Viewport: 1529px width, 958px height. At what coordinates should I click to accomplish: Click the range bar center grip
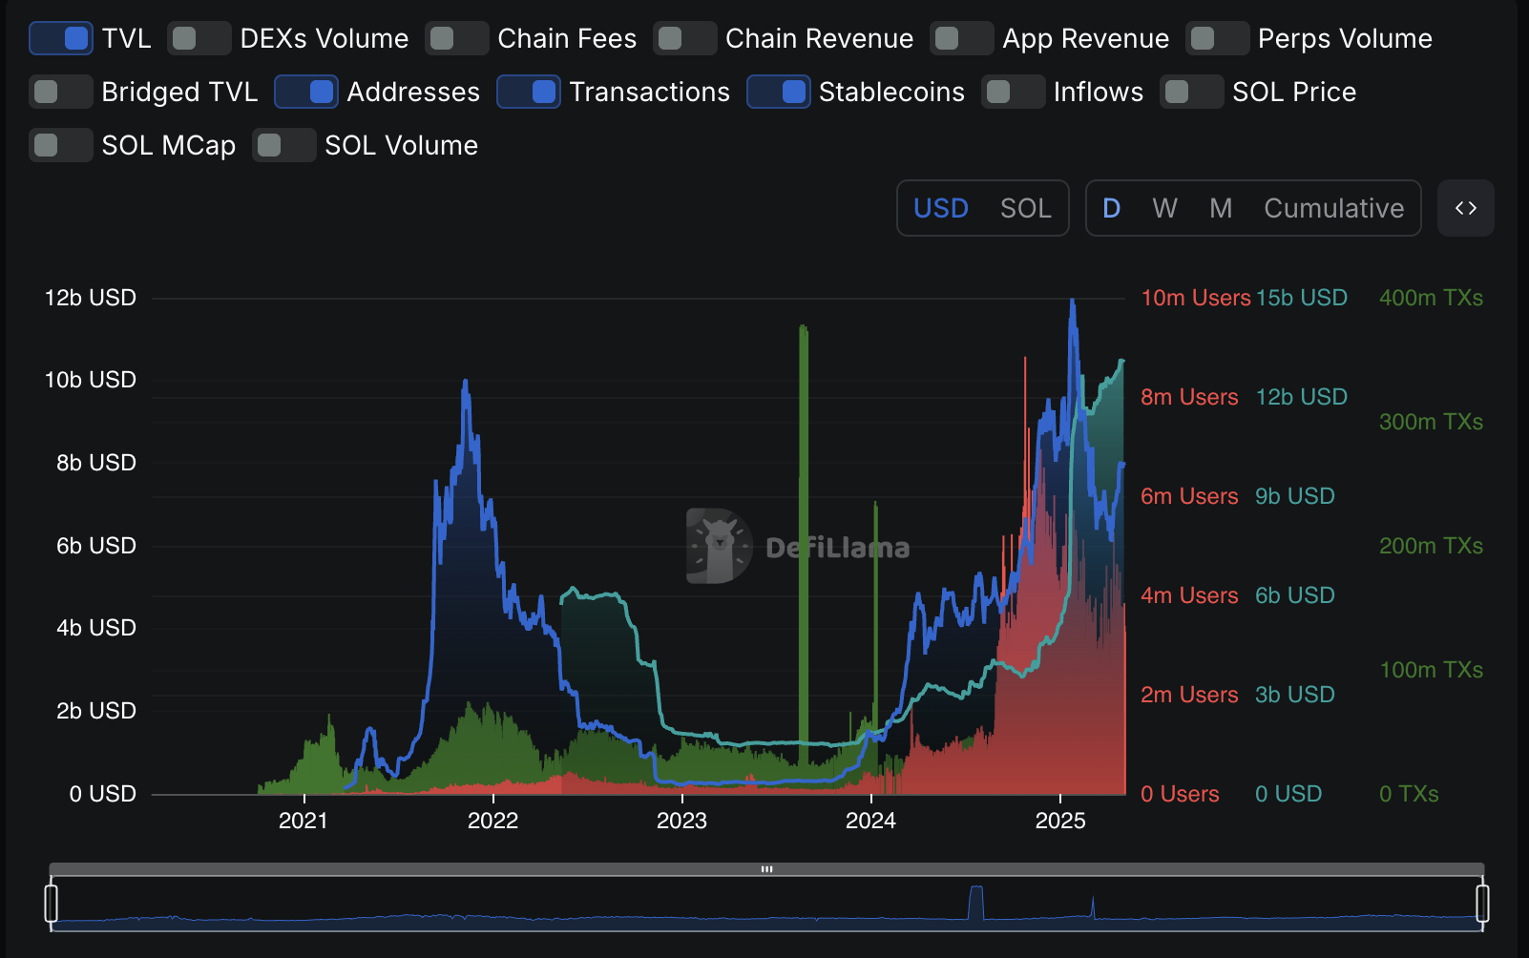click(766, 869)
